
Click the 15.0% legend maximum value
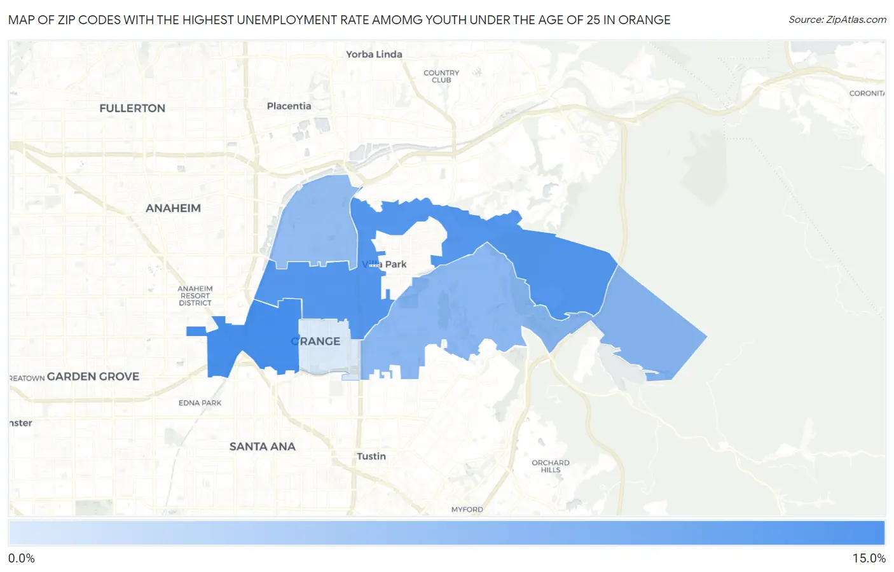click(869, 558)
